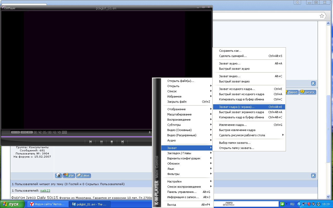Click the upper go-to-top arrow icon on forum
333x208 pixels.
pyautogui.click(x=313, y=83)
